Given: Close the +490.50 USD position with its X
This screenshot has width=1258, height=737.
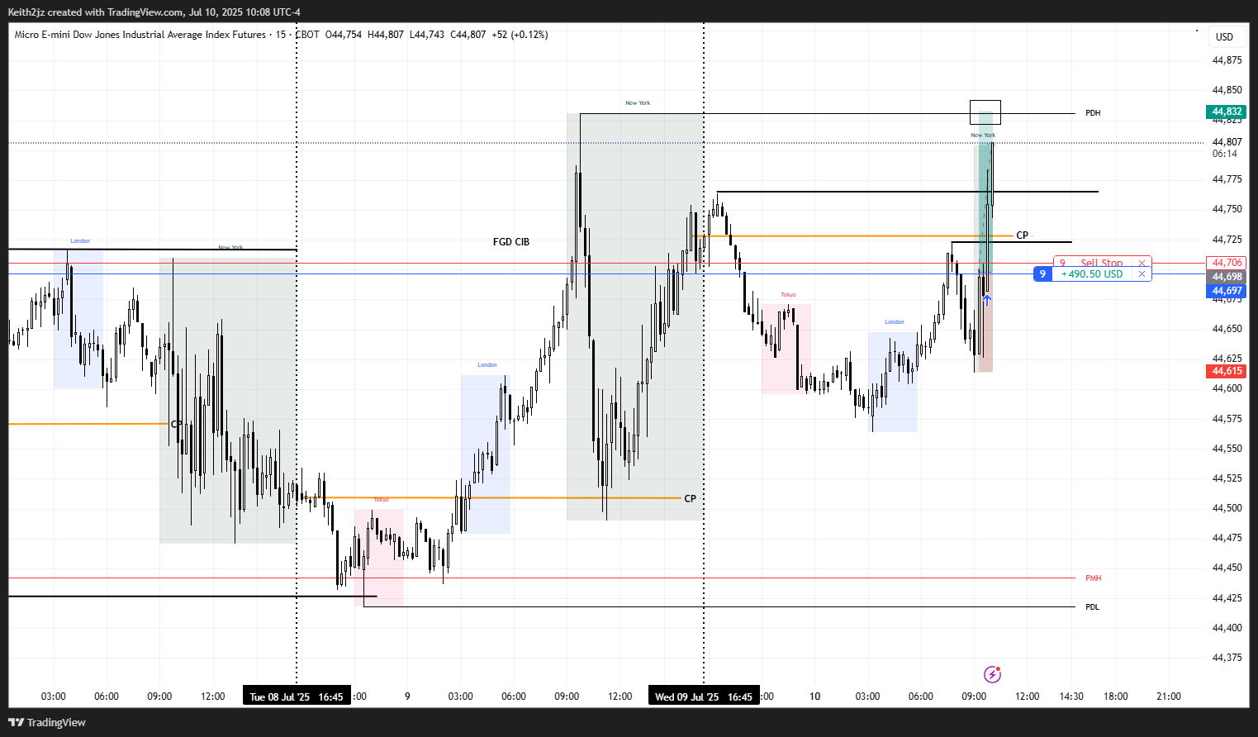Looking at the screenshot, I should (1142, 274).
